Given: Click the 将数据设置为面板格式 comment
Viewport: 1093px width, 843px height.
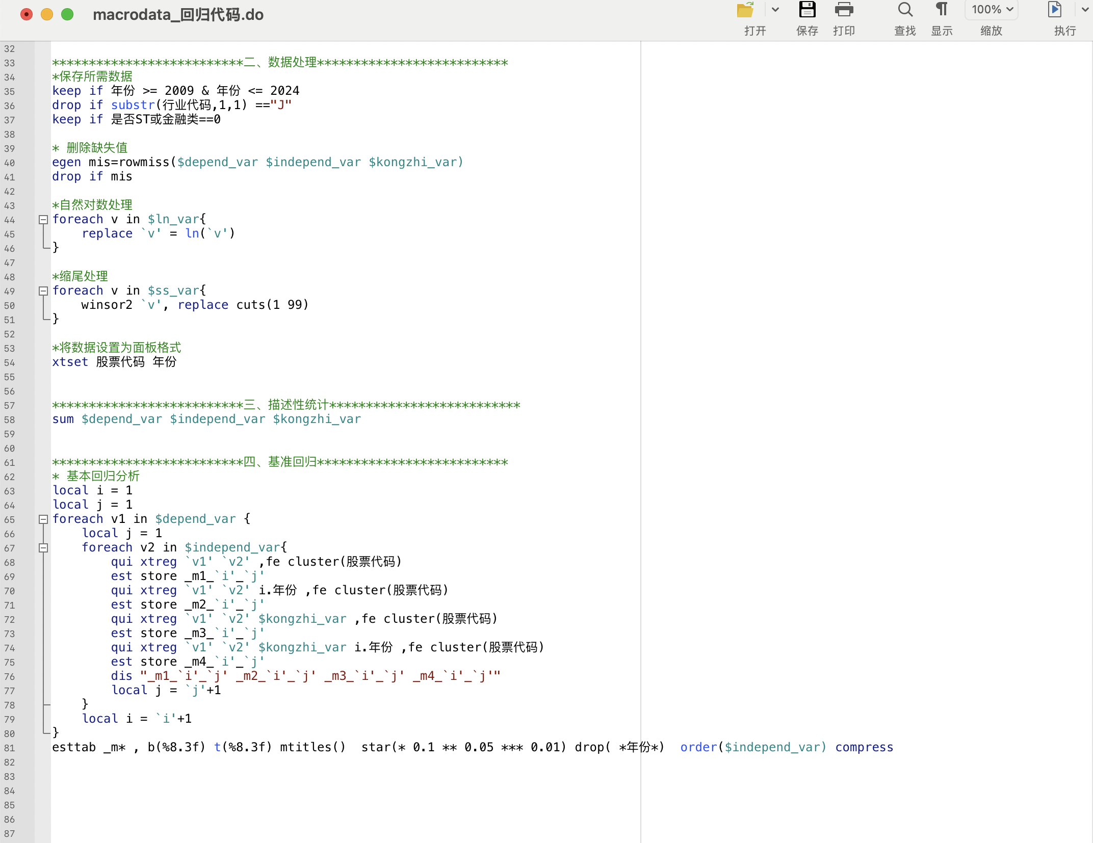Looking at the screenshot, I should point(117,348).
